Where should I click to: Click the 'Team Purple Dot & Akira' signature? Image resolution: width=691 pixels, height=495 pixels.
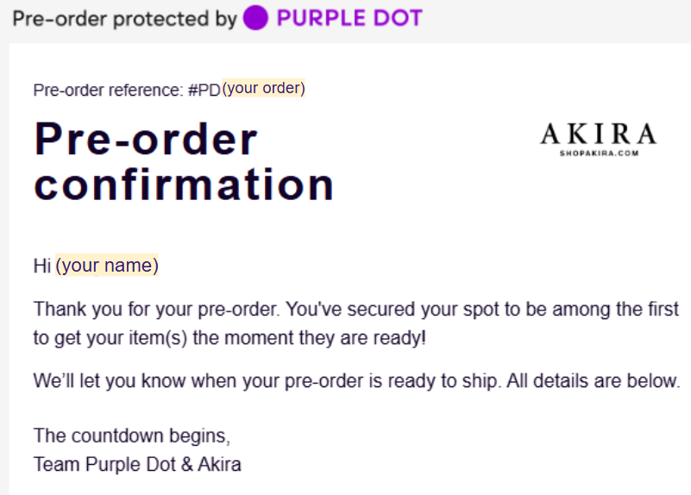(x=137, y=464)
